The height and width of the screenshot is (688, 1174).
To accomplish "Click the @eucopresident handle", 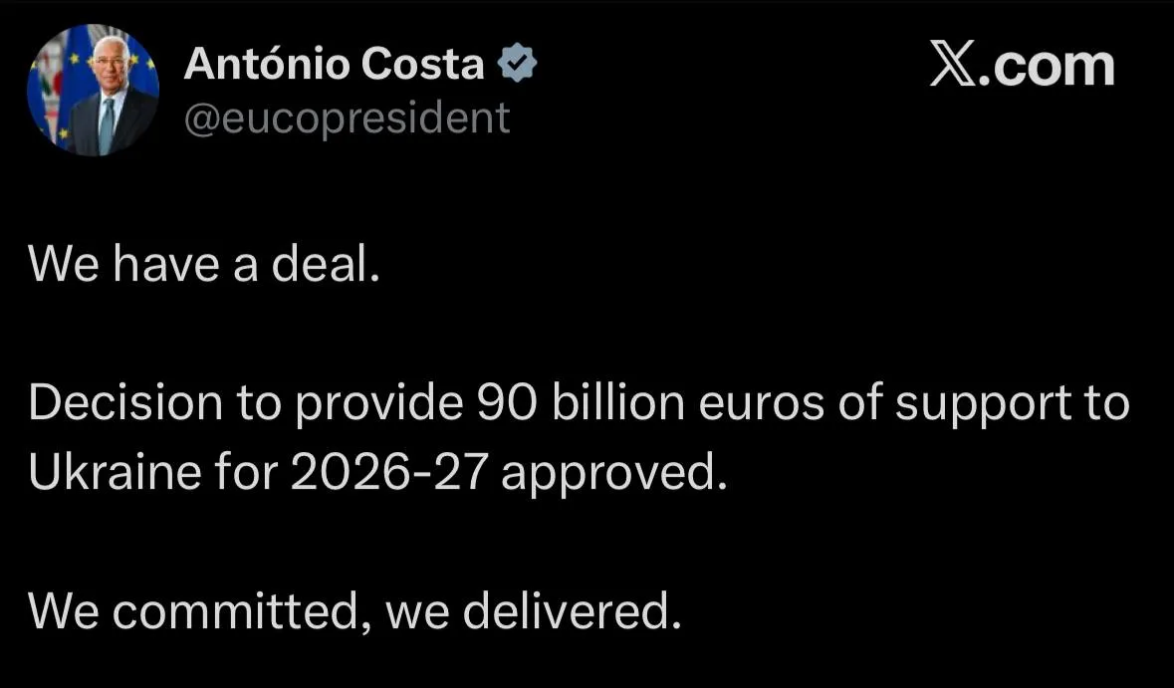I will coord(347,118).
